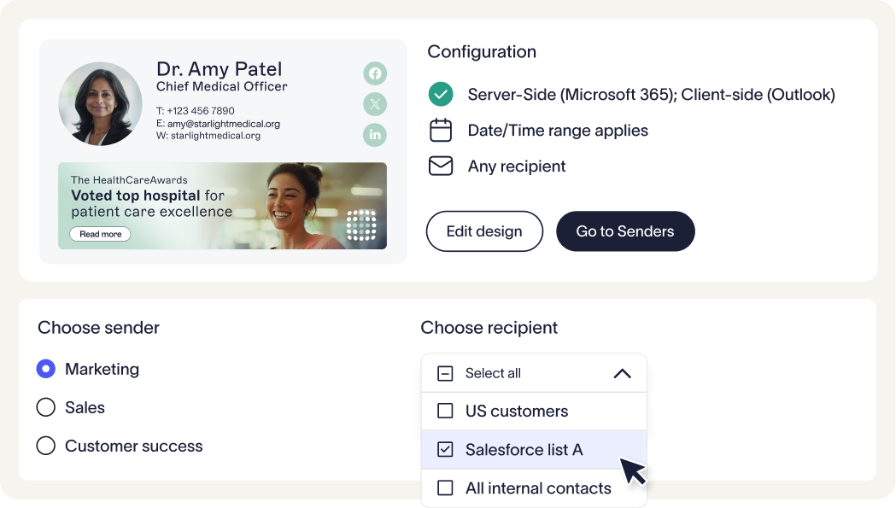Click the Facebook icon in signature
Viewport: 896px width, 508px height.
(x=375, y=73)
